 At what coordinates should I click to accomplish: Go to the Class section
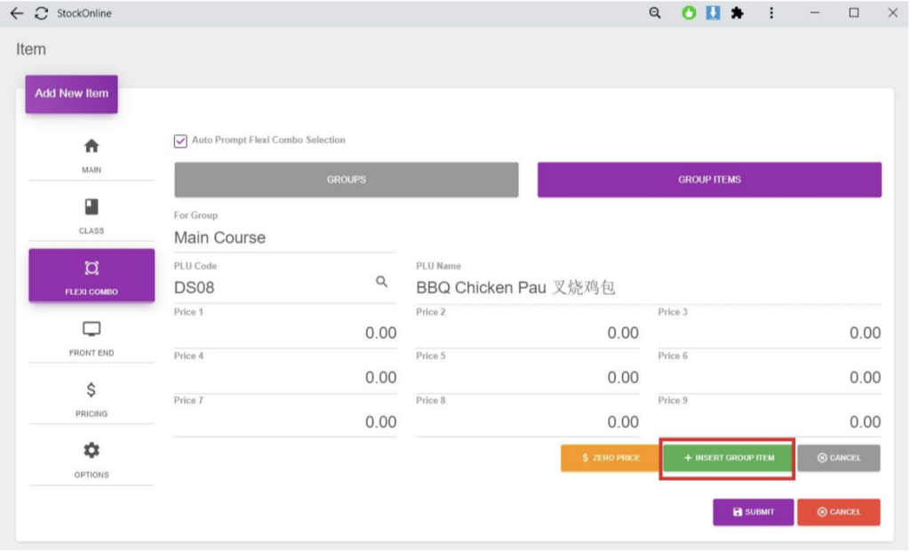(x=91, y=215)
